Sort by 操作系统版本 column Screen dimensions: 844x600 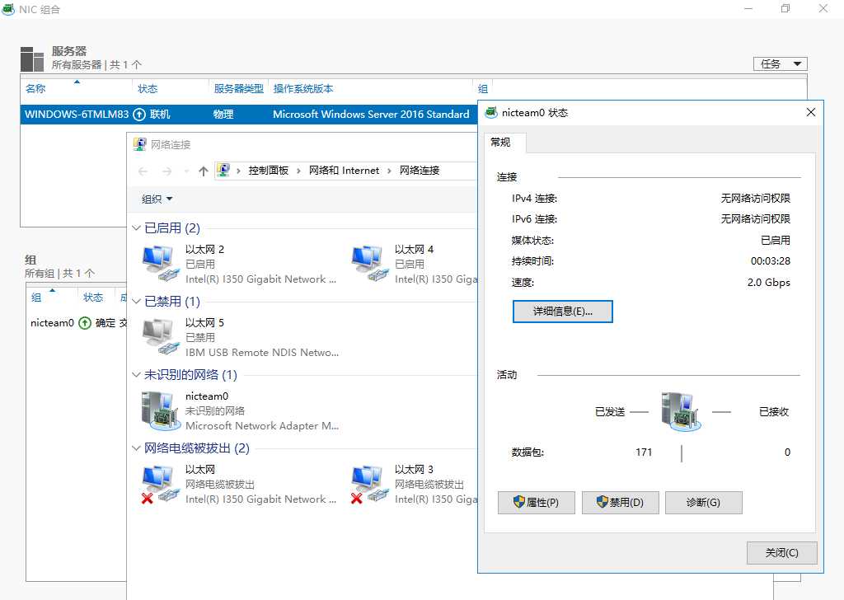(303, 89)
